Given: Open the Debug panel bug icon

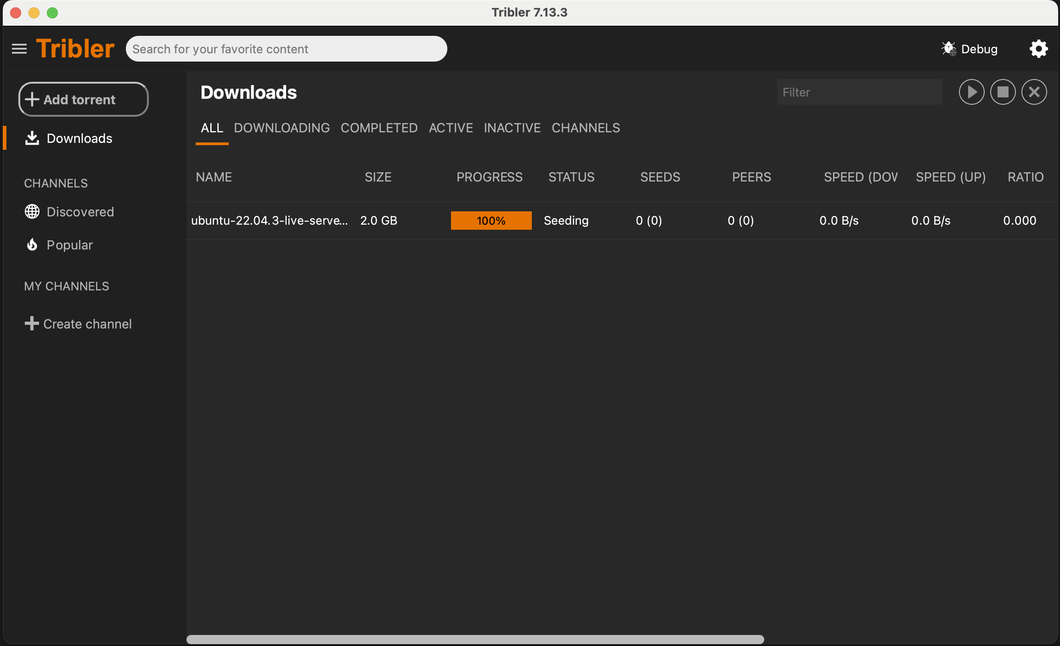Looking at the screenshot, I should [x=948, y=48].
